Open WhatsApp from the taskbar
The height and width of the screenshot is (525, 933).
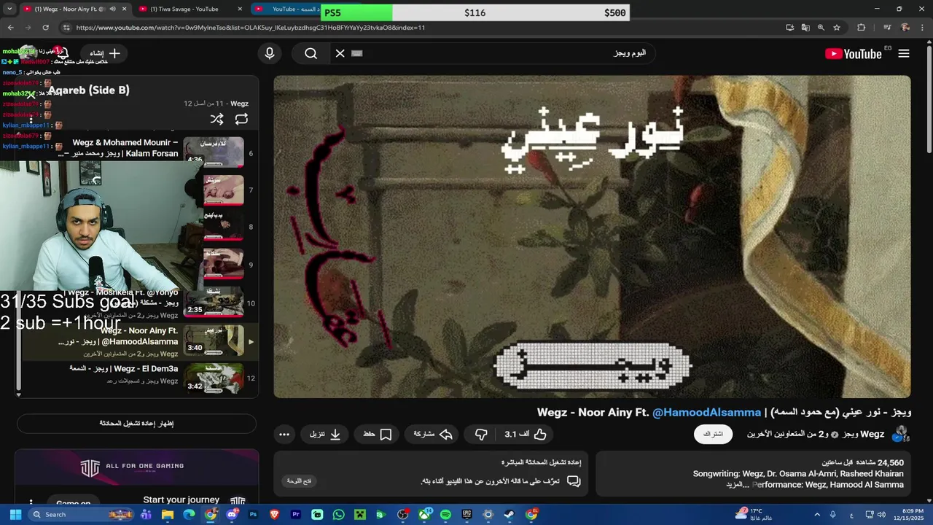[x=338, y=515]
